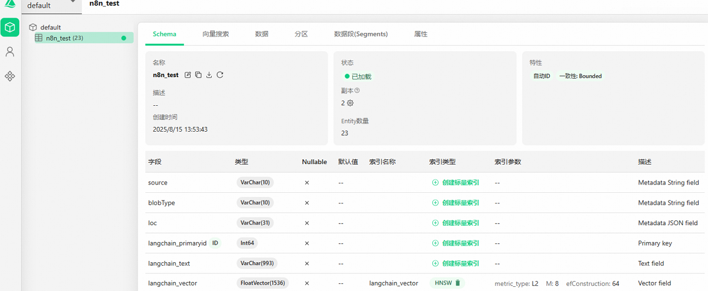The width and height of the screenshot is (708, 291).
Task: Click the FloatVector(1536) type chip
Action: point(262,283)
